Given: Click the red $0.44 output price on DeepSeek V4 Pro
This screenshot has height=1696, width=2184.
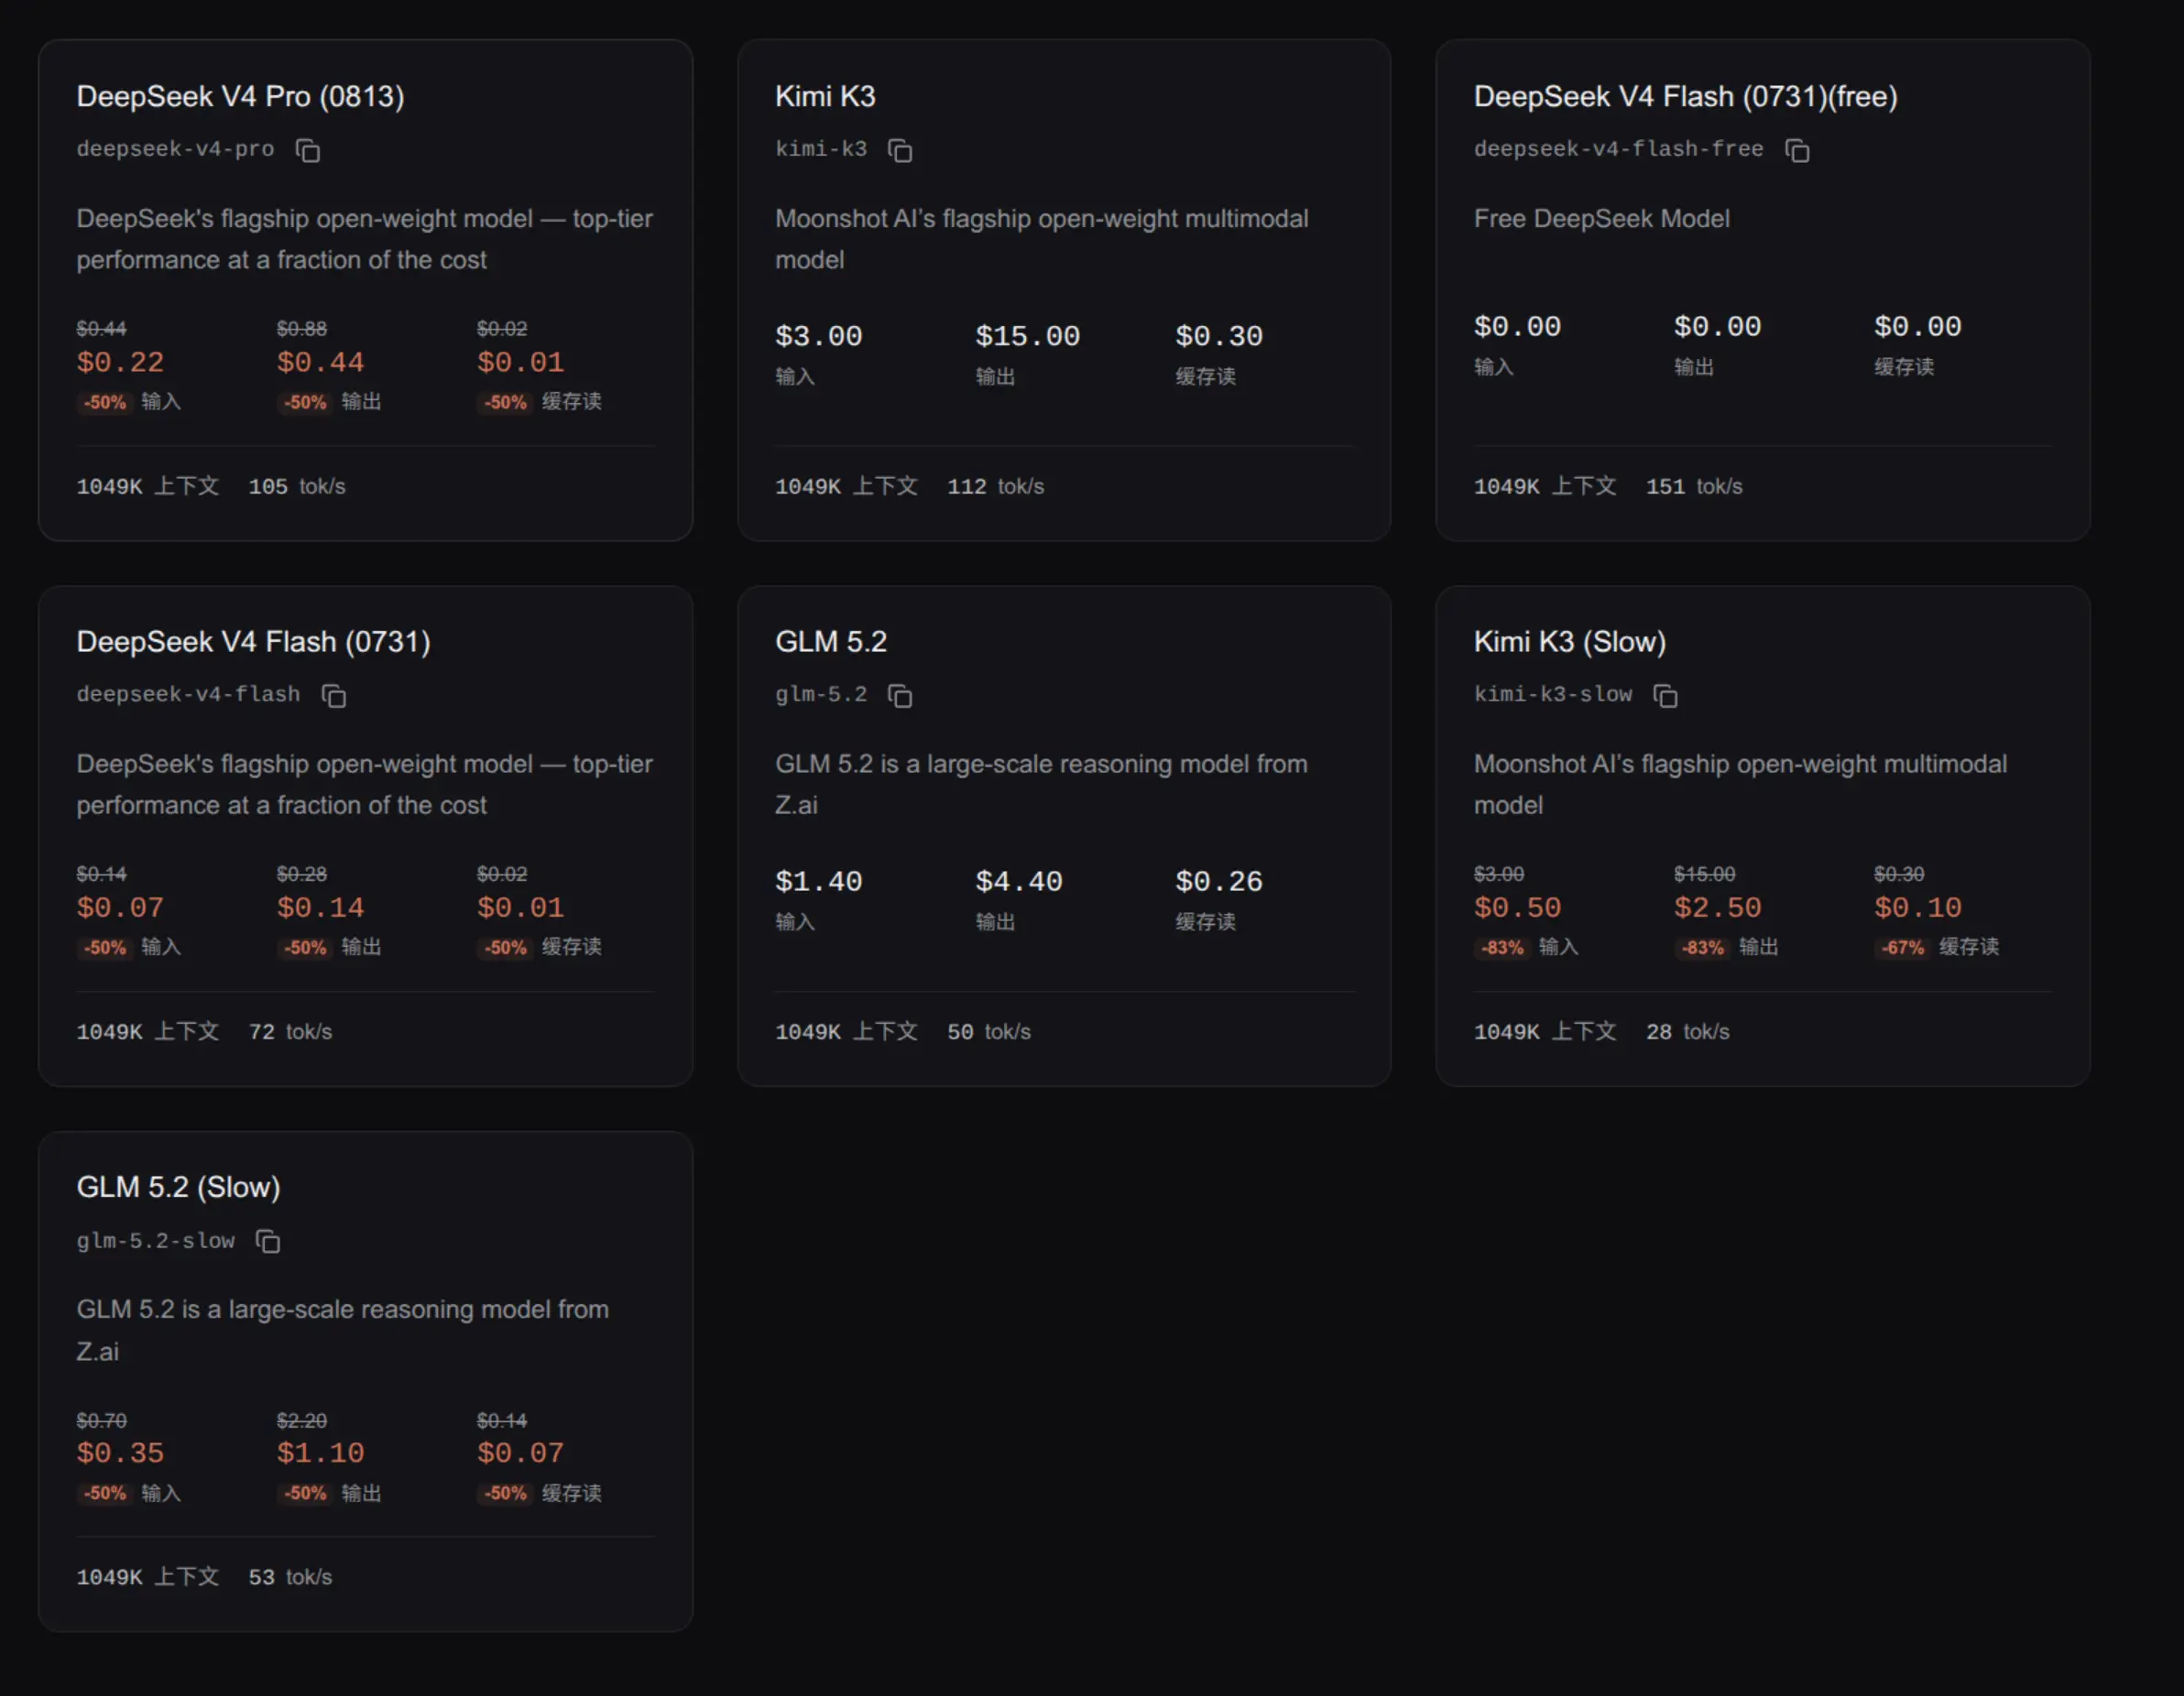Looking at the screenshot, I should coord(320,362).
